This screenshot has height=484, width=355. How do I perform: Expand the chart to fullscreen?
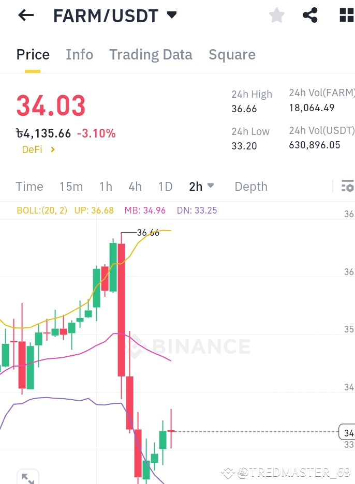pos(28,476)
